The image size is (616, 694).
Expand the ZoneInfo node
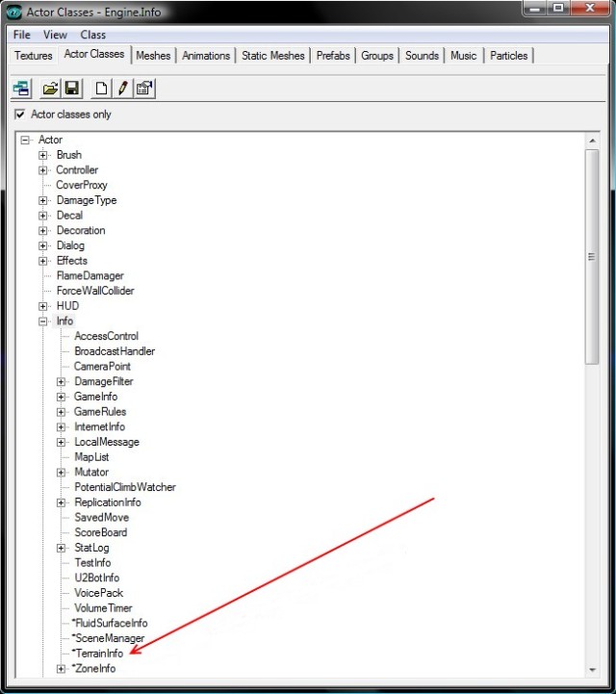(x=62, y=669)
